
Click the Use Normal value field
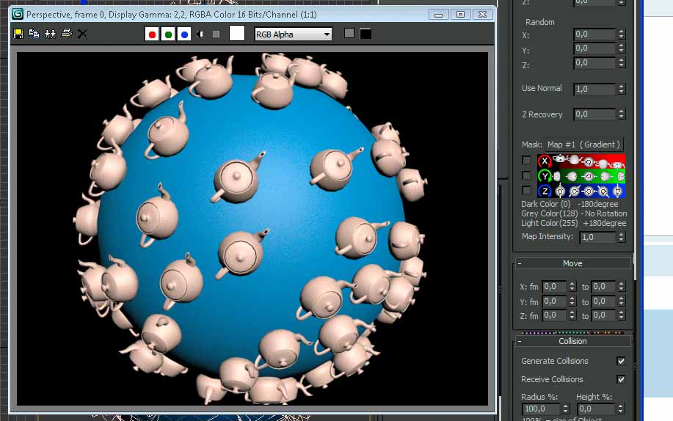point(595,89)
